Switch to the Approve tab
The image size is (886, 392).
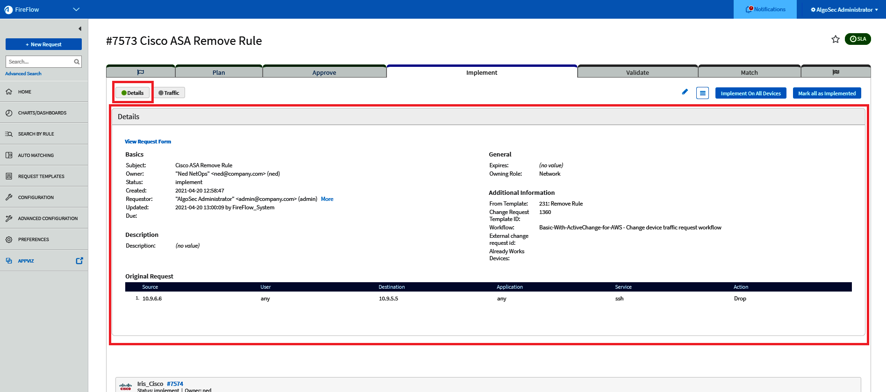pos(324,72)
